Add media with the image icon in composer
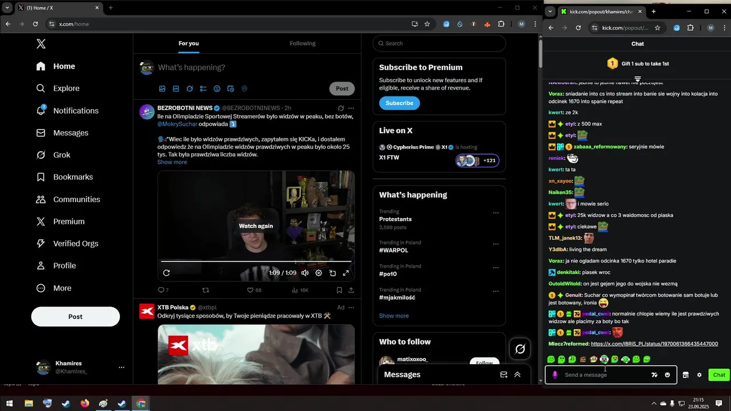 (162, 88)
